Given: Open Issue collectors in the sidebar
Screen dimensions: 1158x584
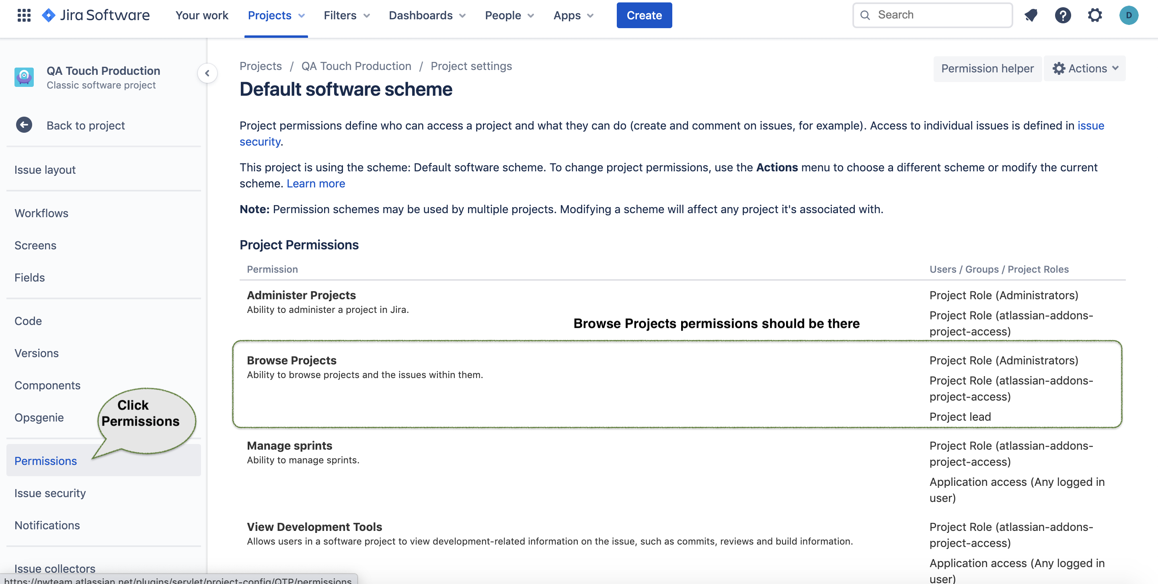Looking at the screenshot, I should coord(55,568).
